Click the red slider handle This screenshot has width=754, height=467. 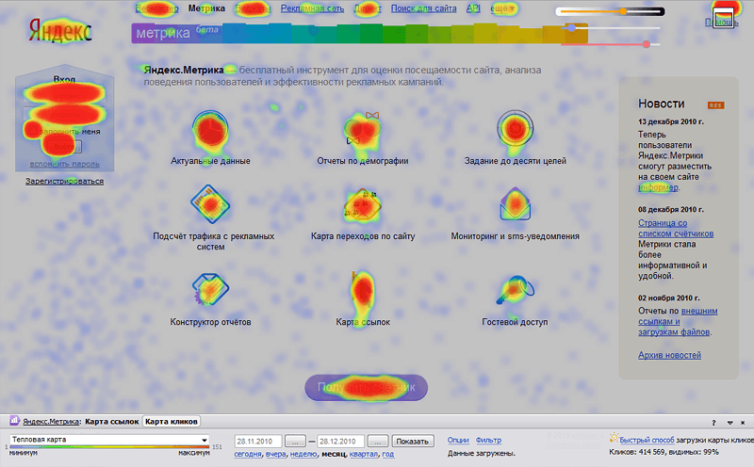[647, 44]
